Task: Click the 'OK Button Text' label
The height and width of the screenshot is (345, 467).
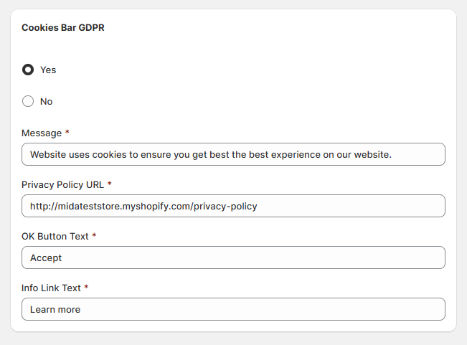Action: tap(55, 236)
